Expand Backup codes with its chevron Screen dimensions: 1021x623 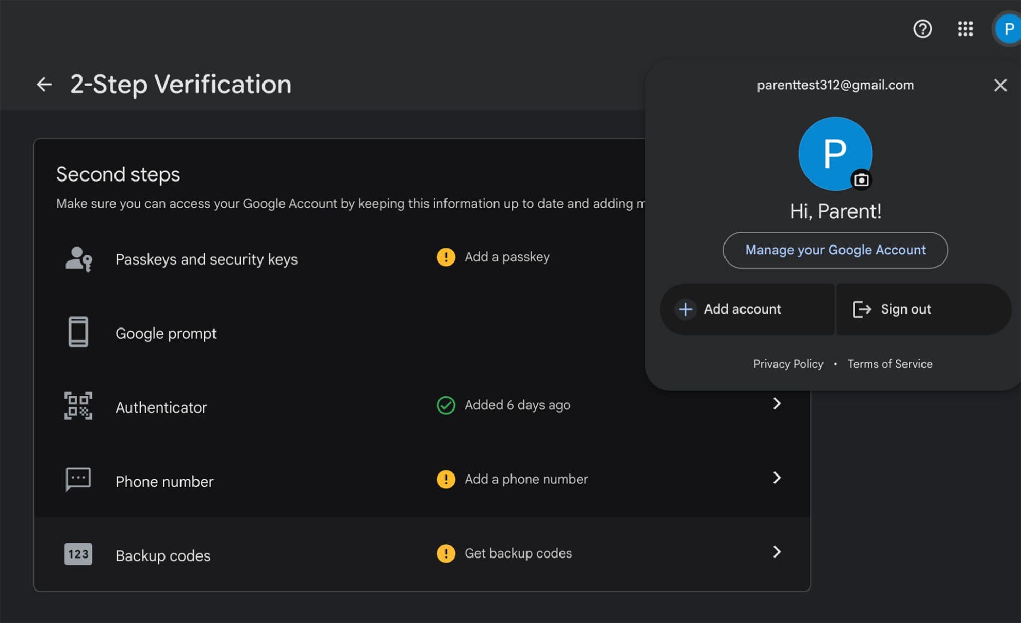coord(777,552)
